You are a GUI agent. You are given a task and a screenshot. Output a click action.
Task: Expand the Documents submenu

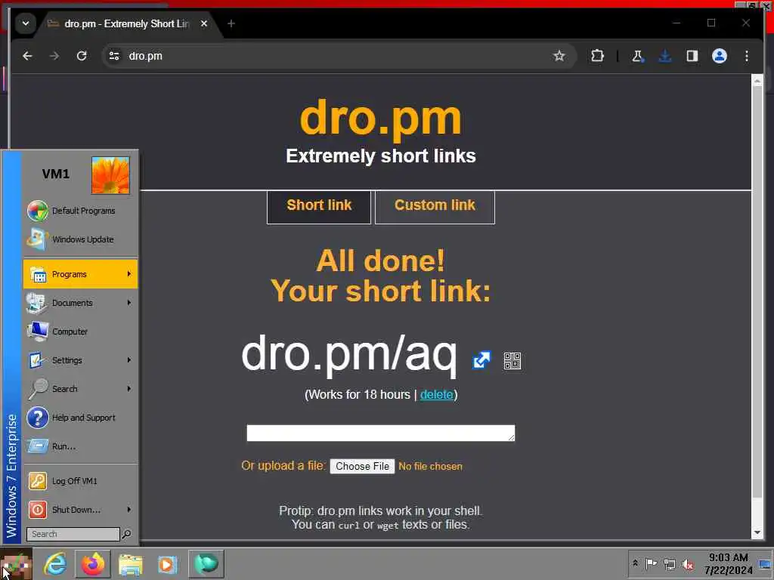pyautogui.click(x=80, y=302)
